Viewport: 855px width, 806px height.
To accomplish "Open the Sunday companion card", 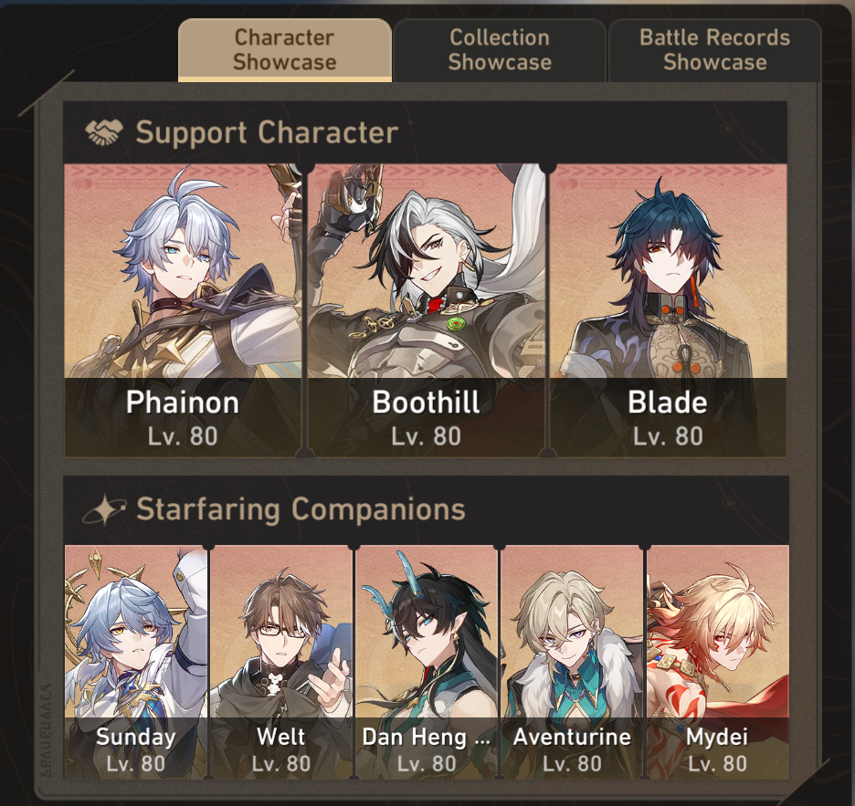I will pyautogui.click(x=136, y=662).
